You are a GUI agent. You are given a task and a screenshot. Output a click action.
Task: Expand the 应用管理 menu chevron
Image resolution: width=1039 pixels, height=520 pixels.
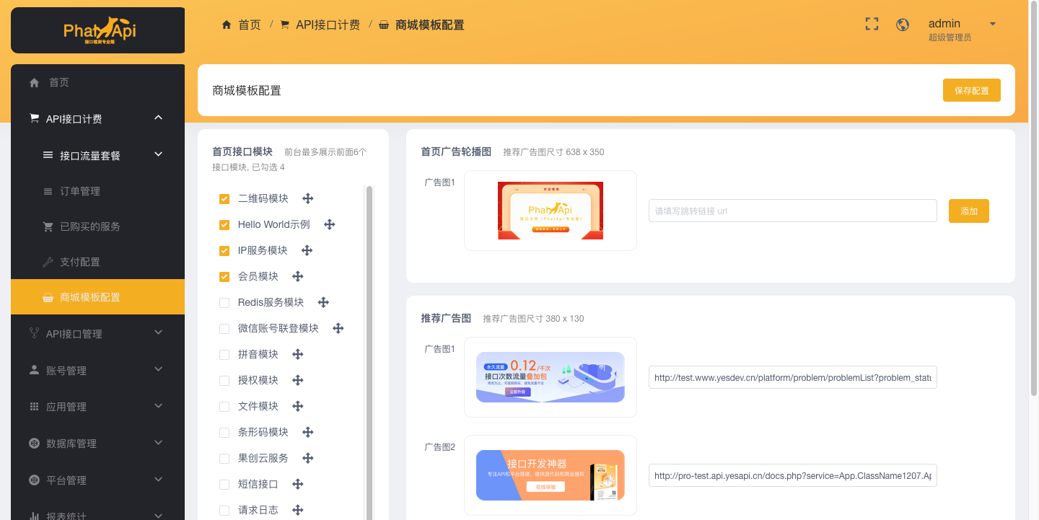[x=159, y=406]
